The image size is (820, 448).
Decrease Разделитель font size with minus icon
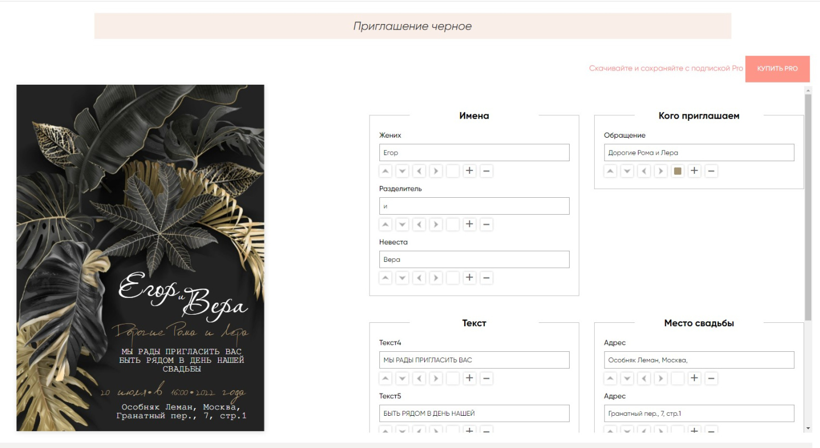(x=487, y=225)
